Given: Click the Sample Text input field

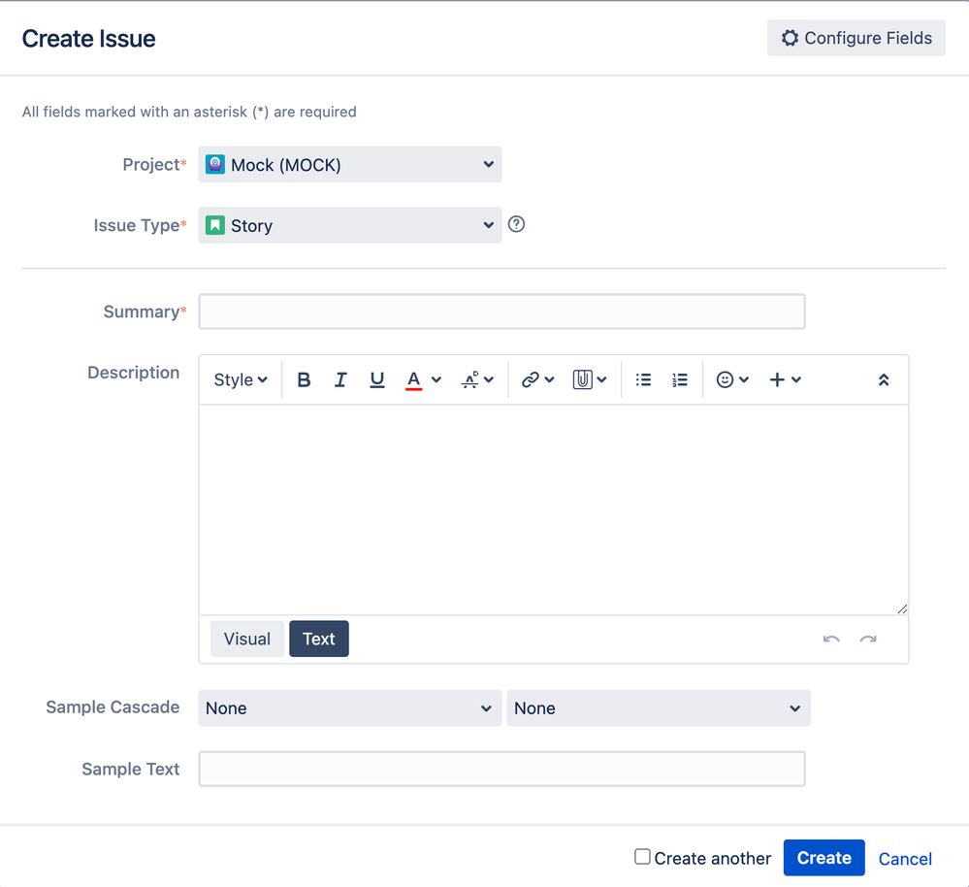Looking at the screenshot, I should [501, 769].
